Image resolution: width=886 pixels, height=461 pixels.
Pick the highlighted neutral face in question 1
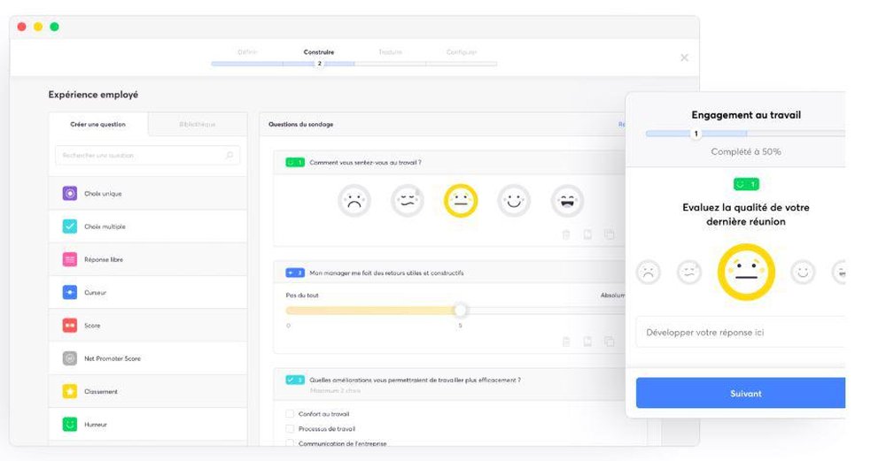coord(461,201)
